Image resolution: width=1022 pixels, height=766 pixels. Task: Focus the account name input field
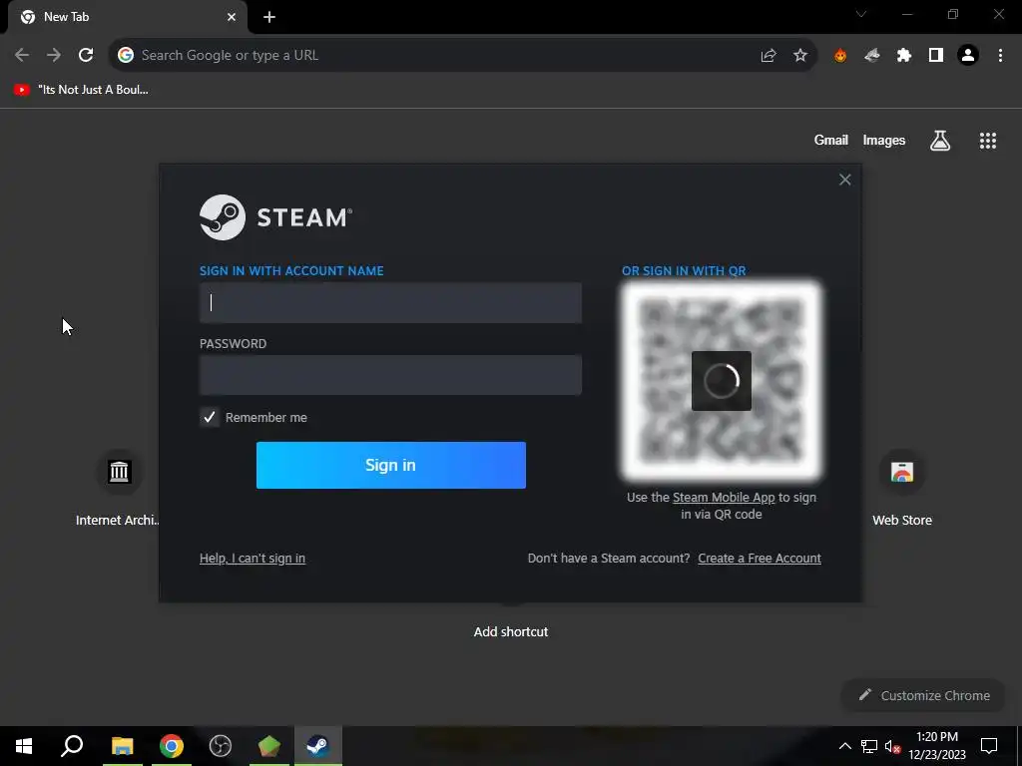(x=390, y=303)
